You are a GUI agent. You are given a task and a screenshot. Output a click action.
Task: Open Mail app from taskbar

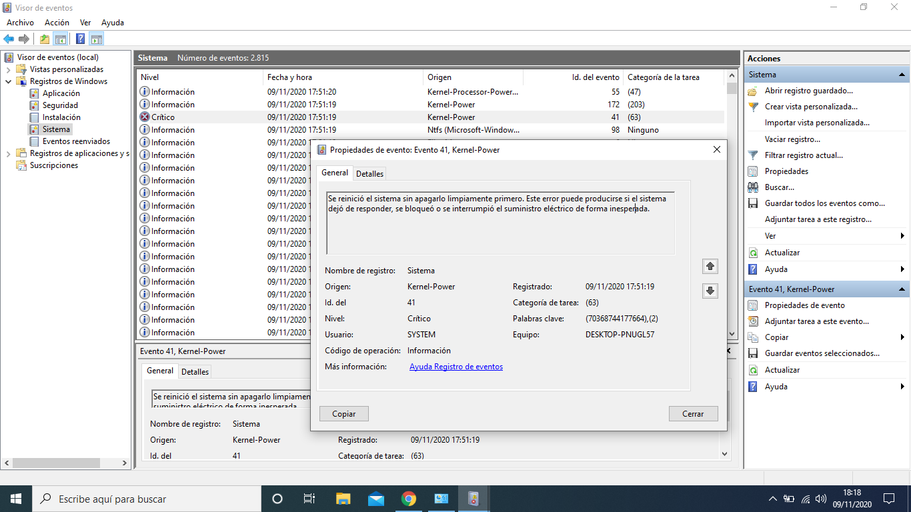coord(375,499)
